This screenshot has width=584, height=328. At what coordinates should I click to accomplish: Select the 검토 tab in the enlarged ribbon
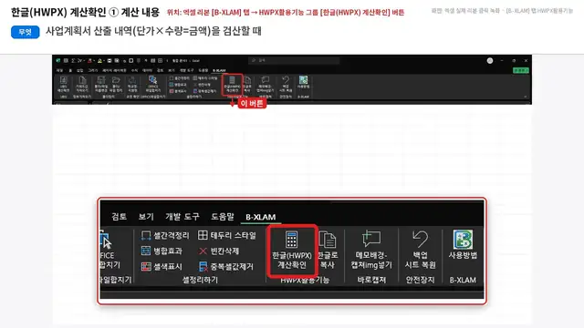tap(120, 217)
